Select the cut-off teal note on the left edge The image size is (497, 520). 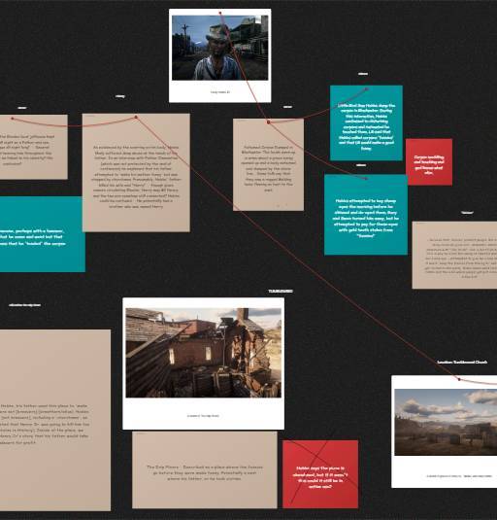[x=43, y=234]
